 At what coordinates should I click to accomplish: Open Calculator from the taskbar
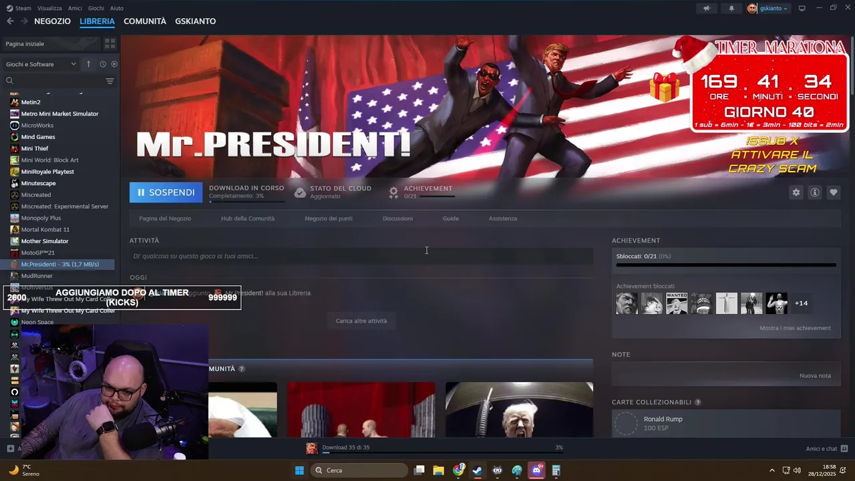[x=556, y=470]
